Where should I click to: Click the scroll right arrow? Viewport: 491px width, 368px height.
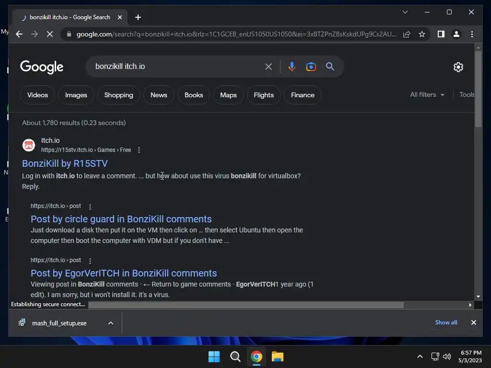pos(470,305)
